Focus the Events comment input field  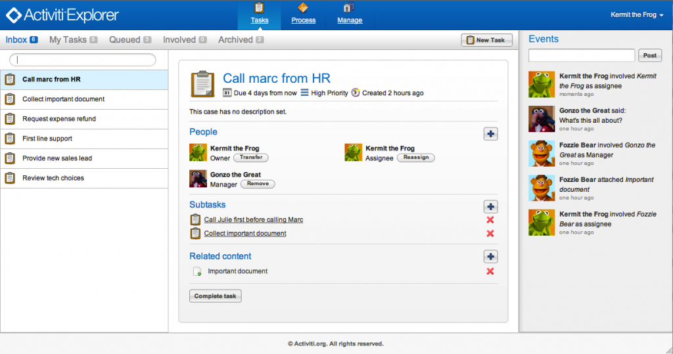[582, 55]
